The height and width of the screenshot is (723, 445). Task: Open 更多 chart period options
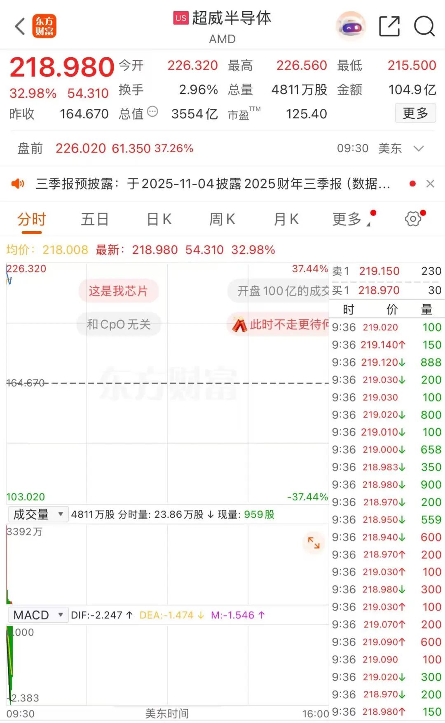tap(347, 219)
